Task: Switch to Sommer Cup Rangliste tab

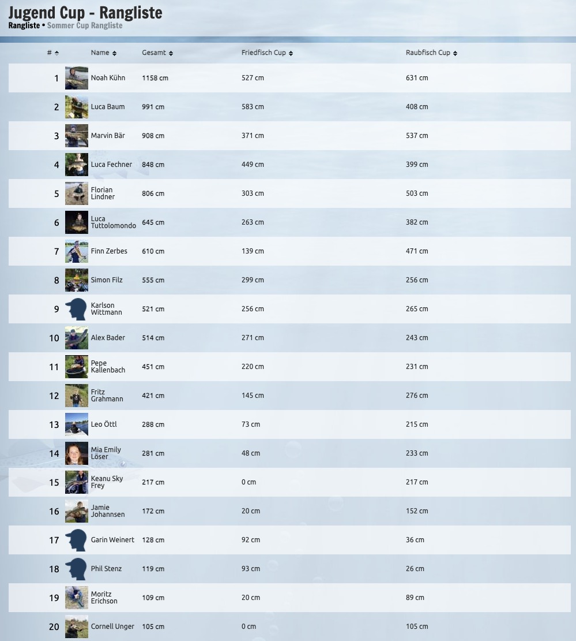Action: (x=85, y=25)
